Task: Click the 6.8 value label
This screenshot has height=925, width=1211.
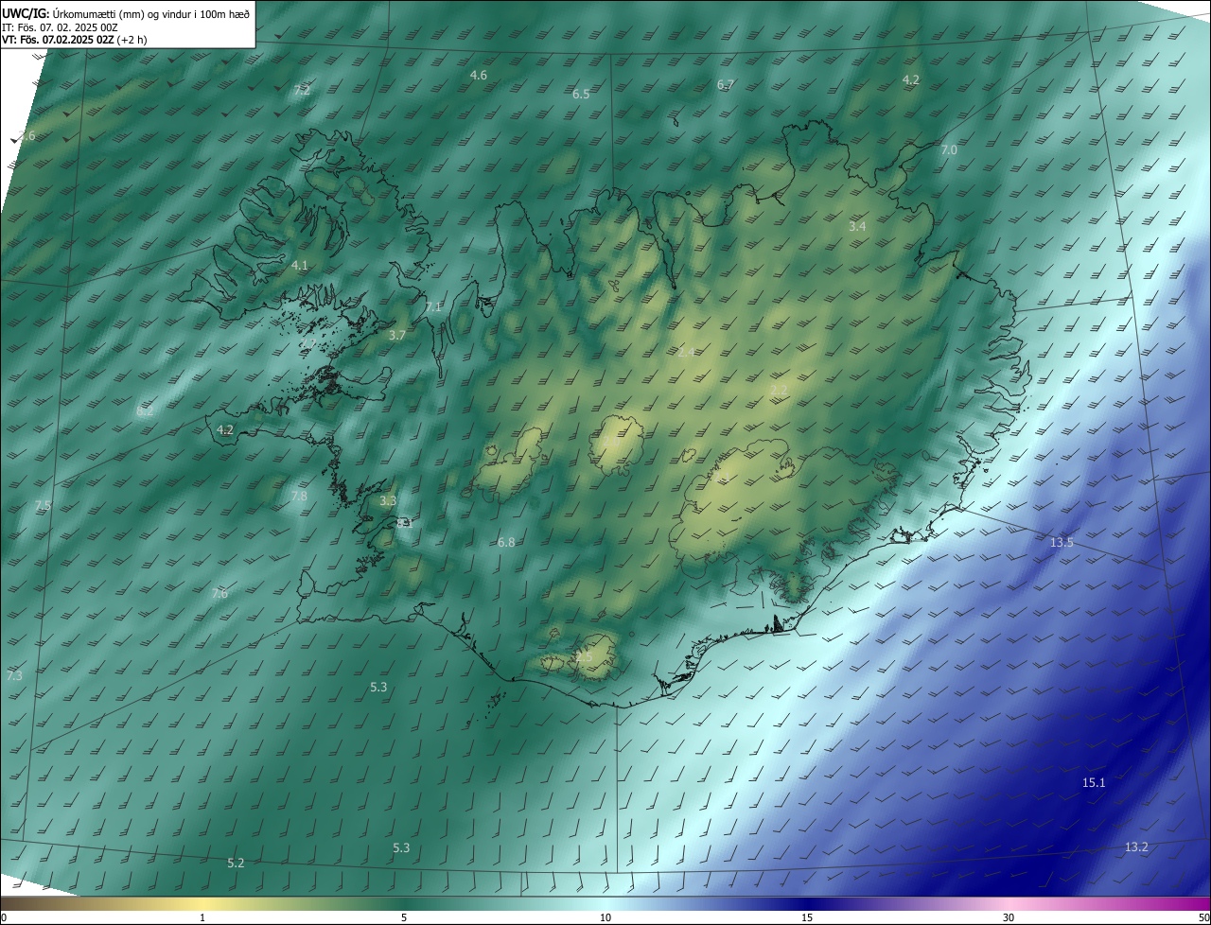Action: pos(506,543)
